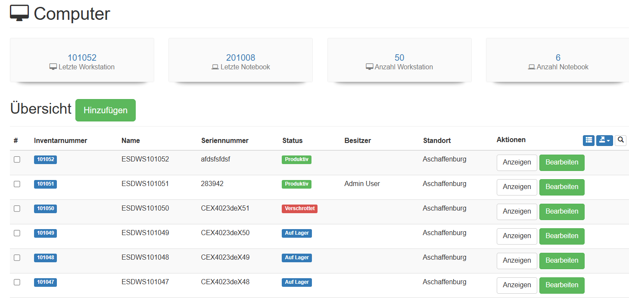Screen dimensions: 629x298
Task: Click the magnifier search icon
Action: pos(620,140)
